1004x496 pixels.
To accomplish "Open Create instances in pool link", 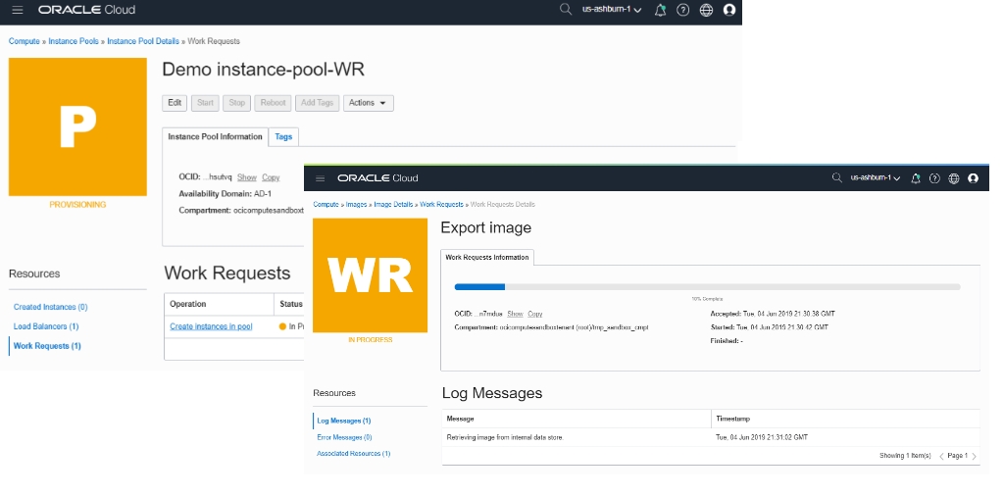I will 212,326.
